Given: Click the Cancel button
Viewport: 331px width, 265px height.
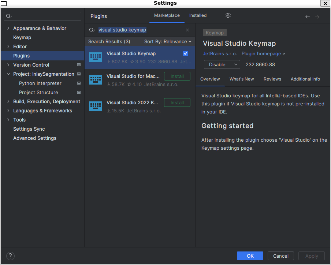Looking at the screenshot, I should pyautogui.click(x=280, y=256).
